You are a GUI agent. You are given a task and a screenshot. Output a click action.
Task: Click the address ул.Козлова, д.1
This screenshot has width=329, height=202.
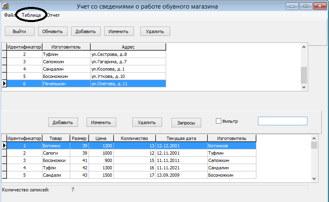(x=128, y=69)
